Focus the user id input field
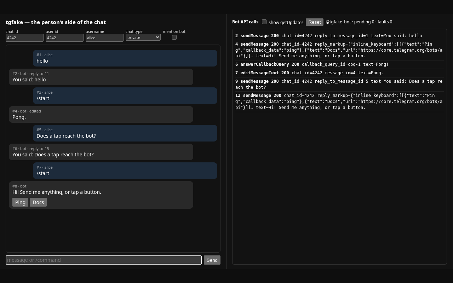453x283 pixels. pos(64,38)
